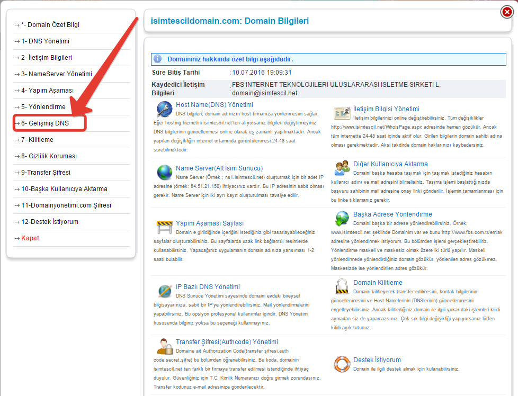Follow the Başka Adrese Yönlendirme link
518x396 pixels.
point(393,214)
